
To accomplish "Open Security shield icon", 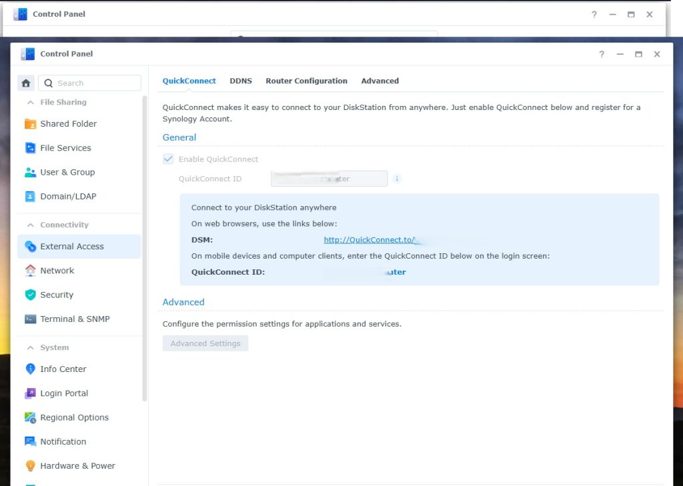I will (30, 295).
